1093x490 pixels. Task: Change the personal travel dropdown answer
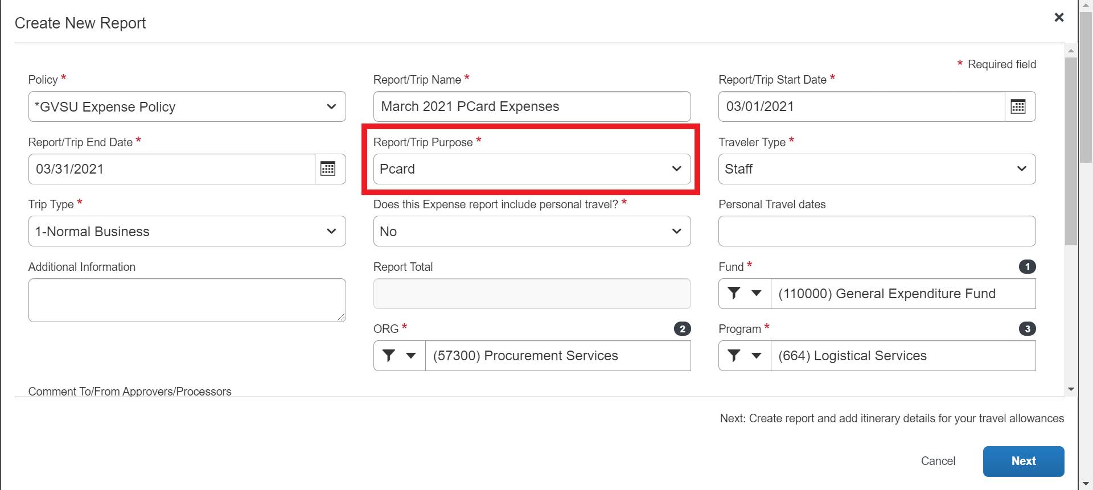tap(531, 232)
